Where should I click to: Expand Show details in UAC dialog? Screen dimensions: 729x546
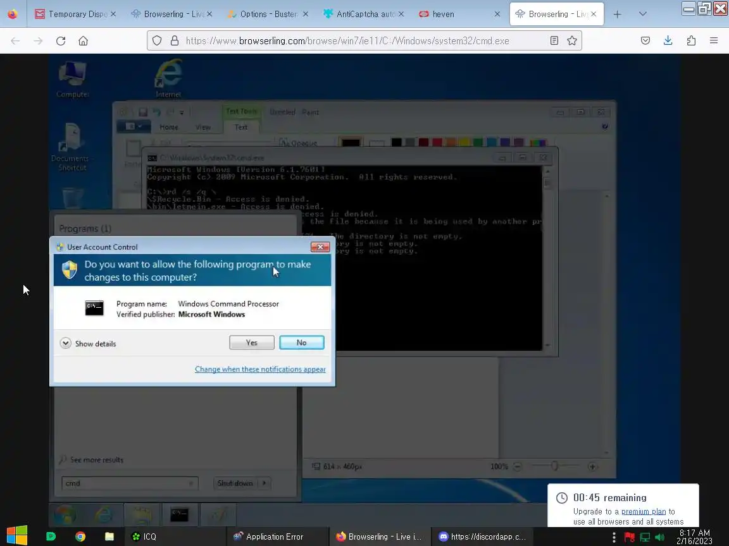89,344
